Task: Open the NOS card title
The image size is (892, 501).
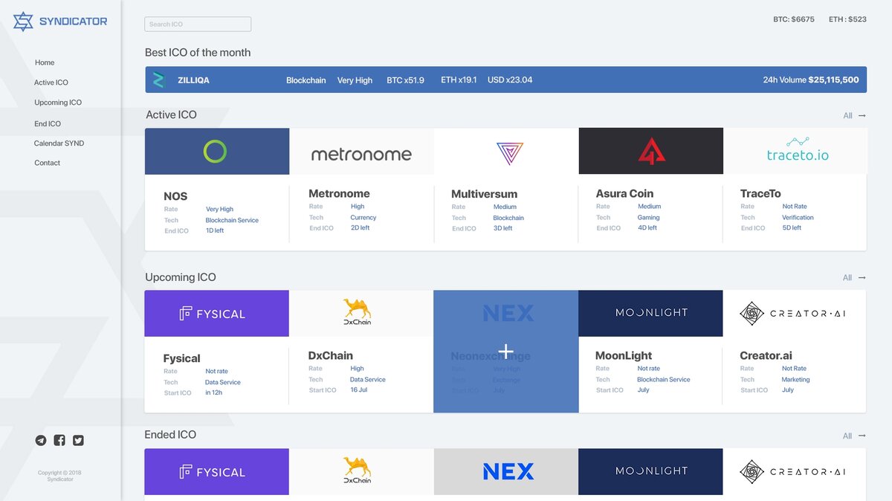Action: (175, 196)
